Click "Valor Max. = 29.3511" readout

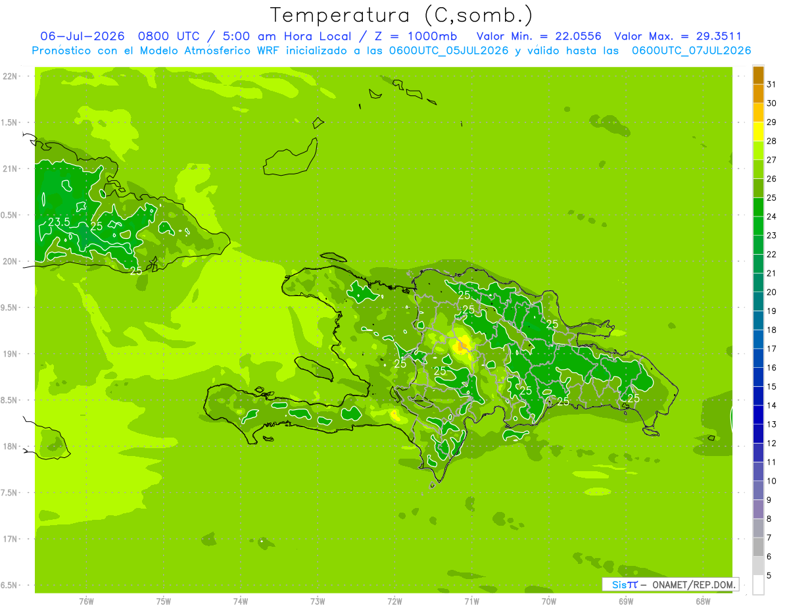click(678, 36)
